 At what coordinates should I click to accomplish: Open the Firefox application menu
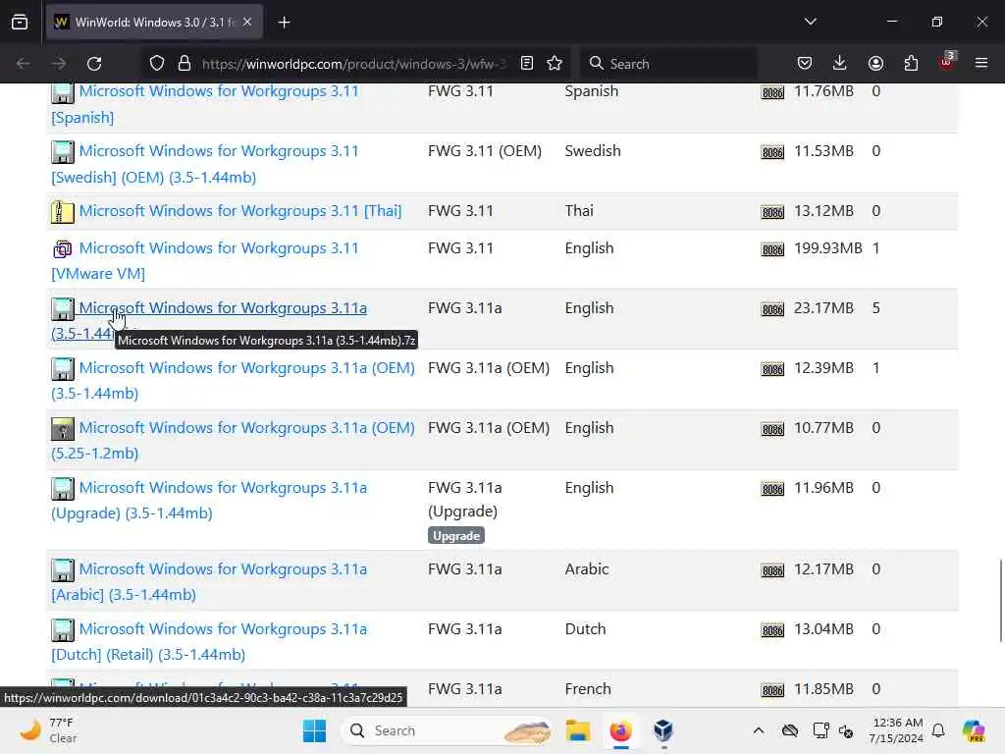point(981,64)
